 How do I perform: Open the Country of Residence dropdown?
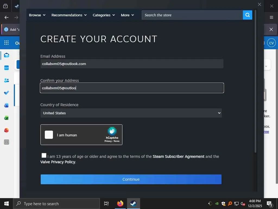click(x=131, y=113)
